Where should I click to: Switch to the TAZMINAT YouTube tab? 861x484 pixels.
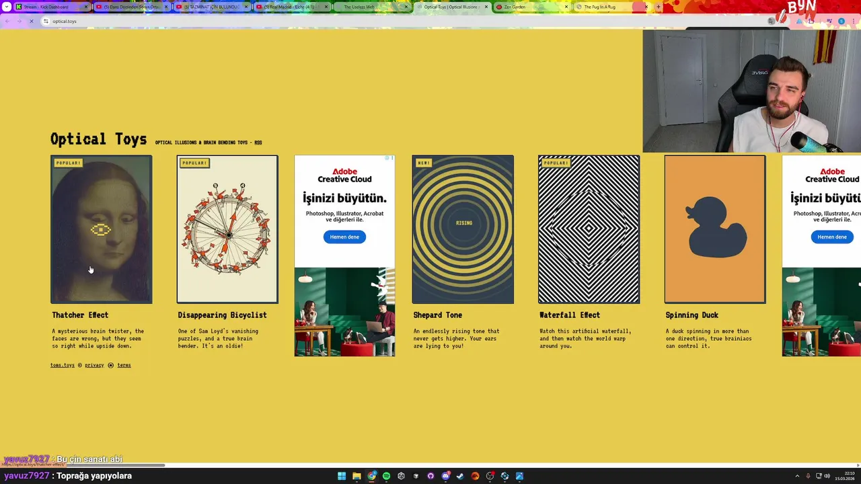pos(211,7)
